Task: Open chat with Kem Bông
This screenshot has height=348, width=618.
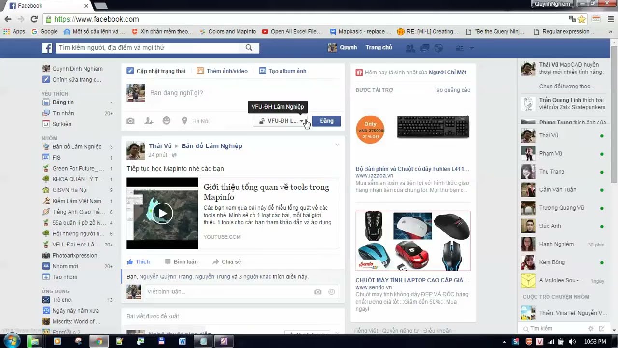Action: (x=562, y=262)
